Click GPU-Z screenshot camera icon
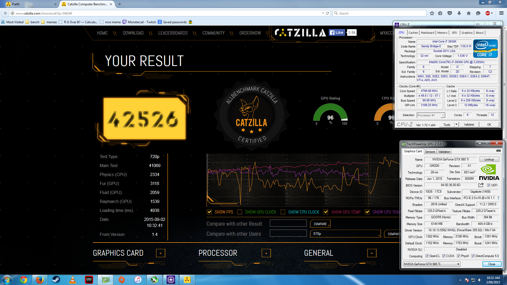This screenshot has height=285, width=507. tap(498, 151)
